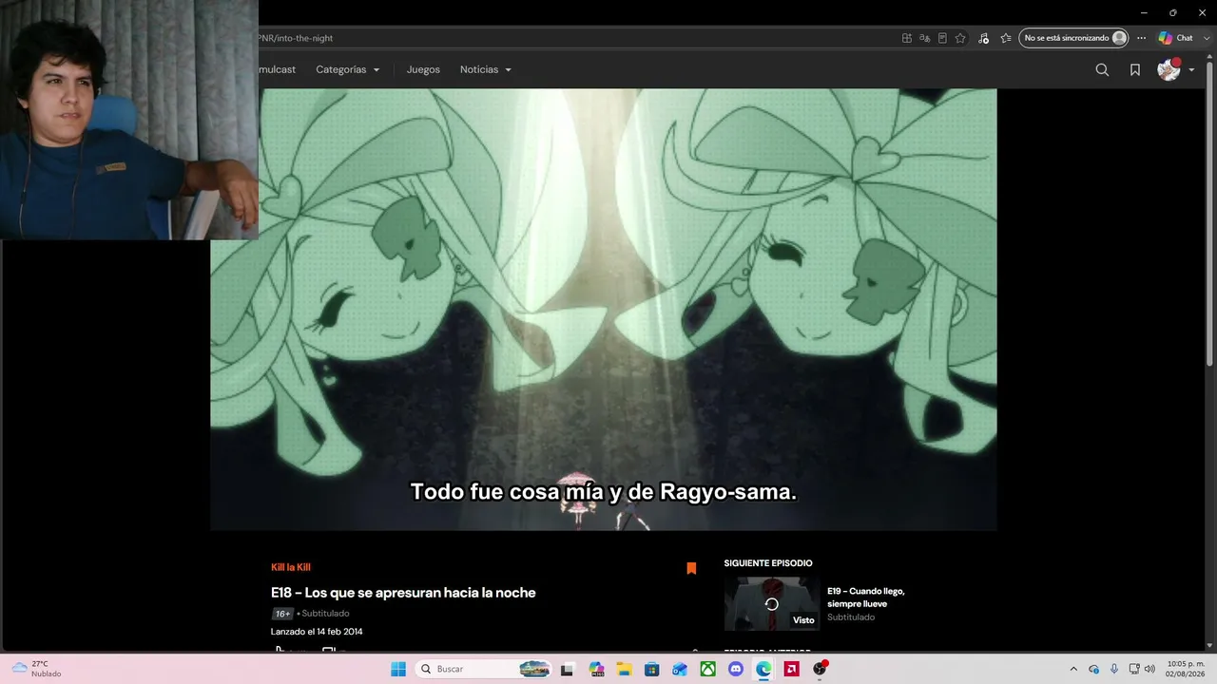Open the Copilot Chat button
1217x684 pixels.
pos(1175,38)
